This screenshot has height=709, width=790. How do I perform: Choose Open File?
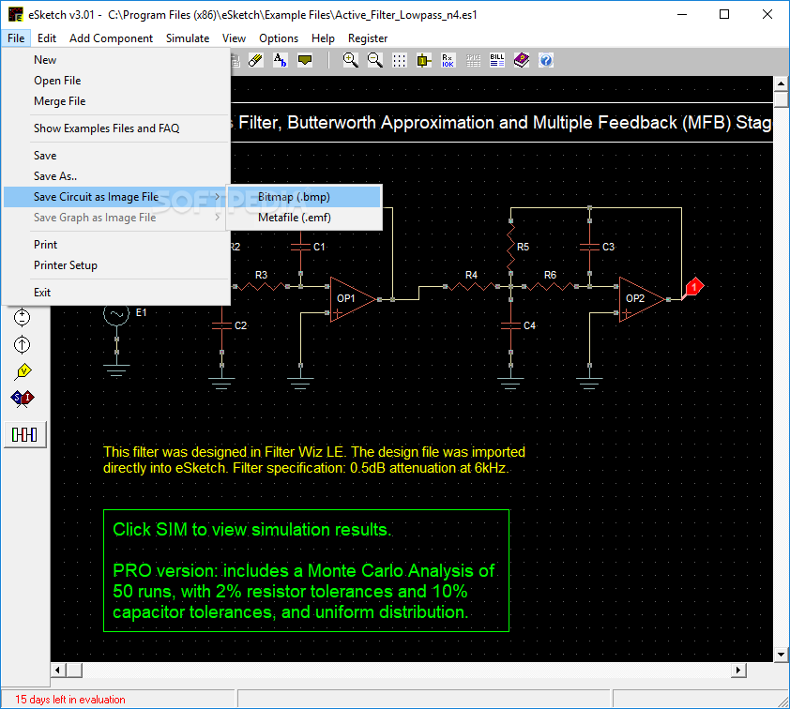(117, 81)
